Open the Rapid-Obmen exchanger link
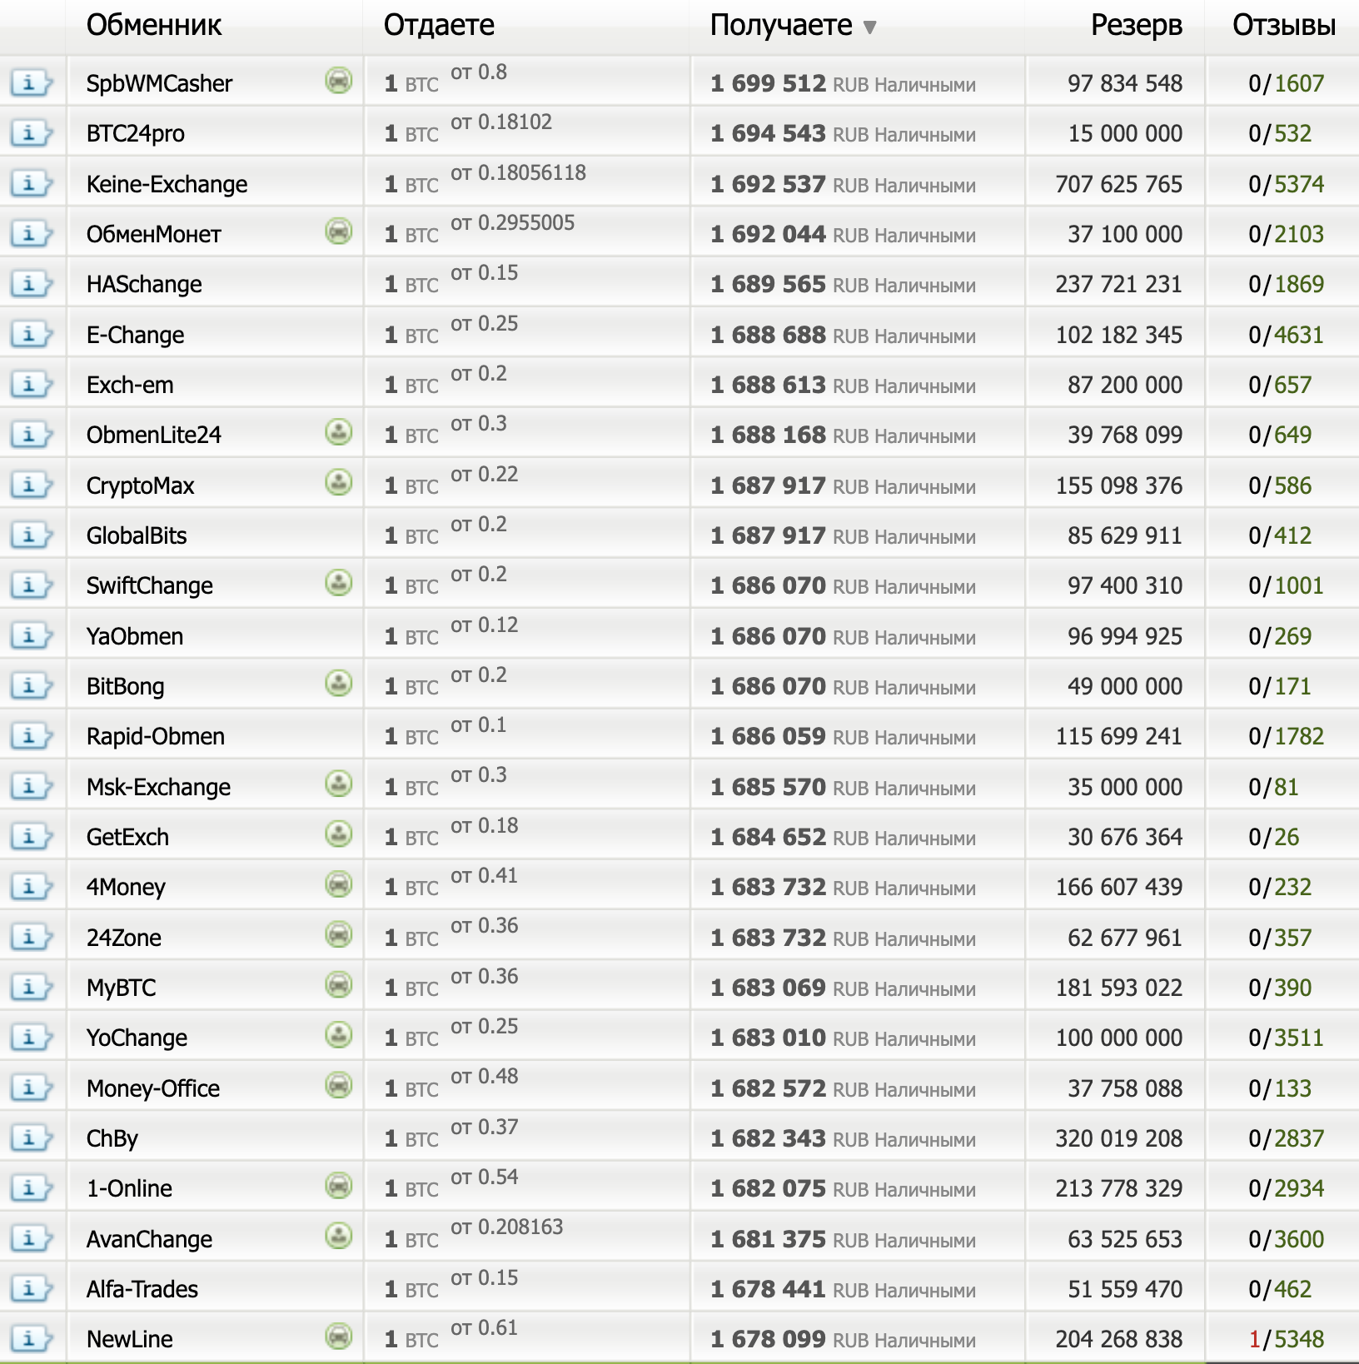Screen dimensions: 1359x1364 click(156, 737)
